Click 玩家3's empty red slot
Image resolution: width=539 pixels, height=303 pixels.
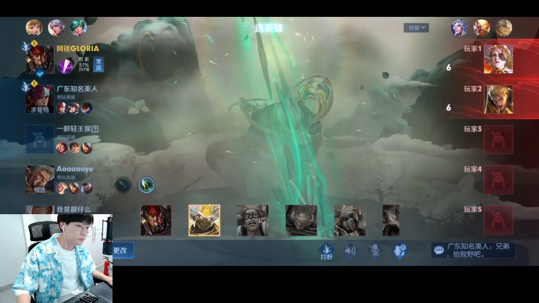point(499,139)
